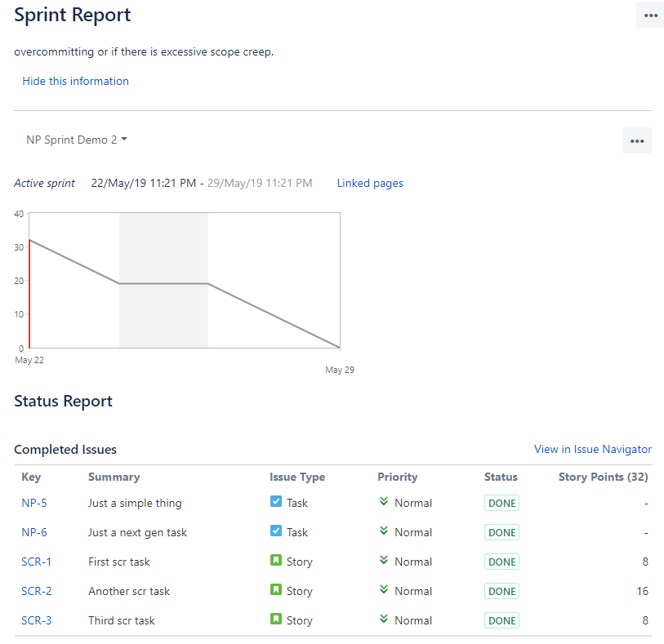The width and height of the screenshot is (664, 644).
Task: Click the Status column header
Action: click(501, 477)
